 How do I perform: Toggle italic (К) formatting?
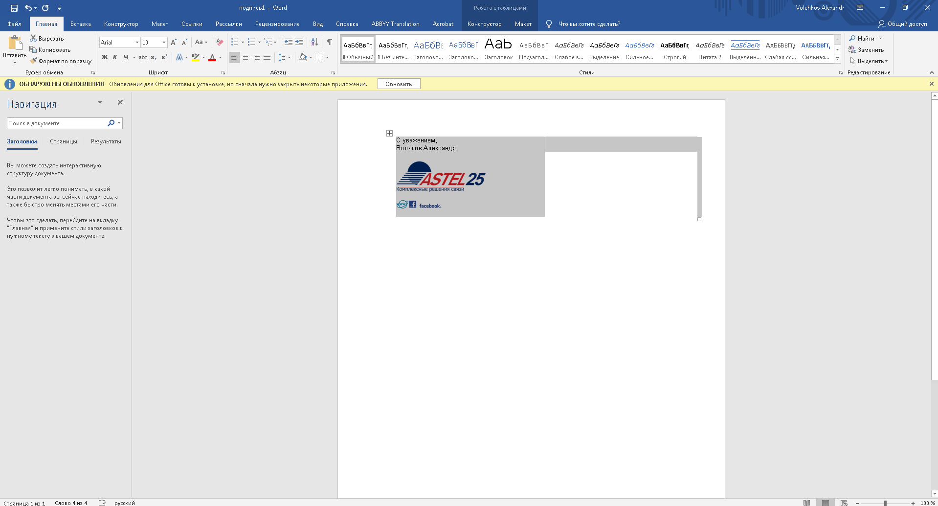tap(115, 57)
